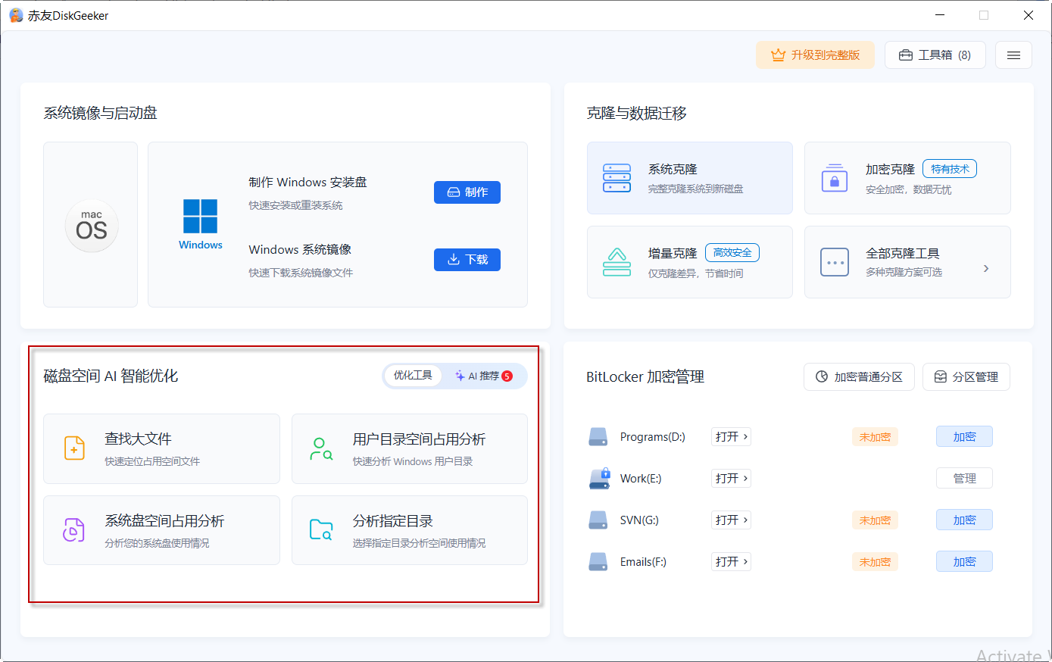Screen dimensions: 1052x662
Task: Click the 特有技术 tag on 加密克隆
Action: click(x=950, y=169)
